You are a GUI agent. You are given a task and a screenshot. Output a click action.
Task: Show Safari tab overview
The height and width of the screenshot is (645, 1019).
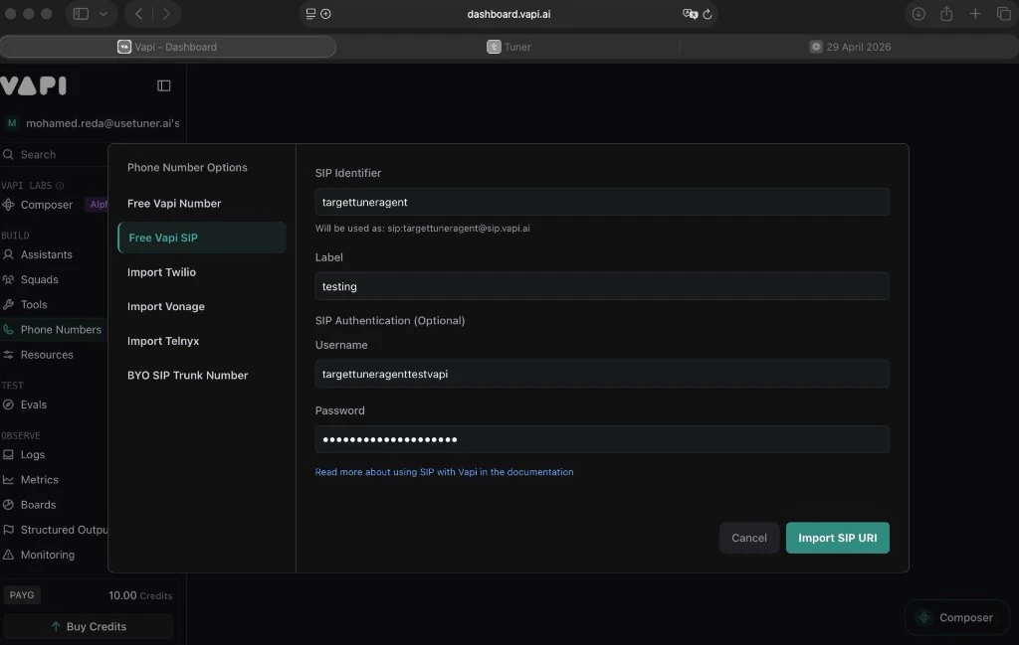1003,14
